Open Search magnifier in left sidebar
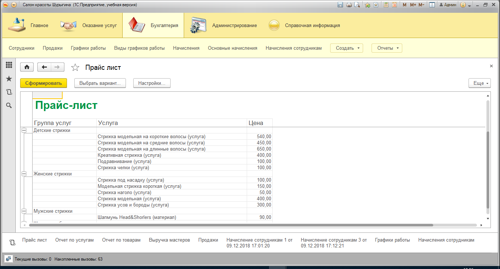Viewport: 500px width, 269px height. tap(9, 105)
